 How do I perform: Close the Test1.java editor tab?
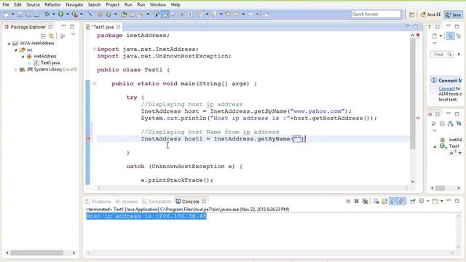click(118, 27)
